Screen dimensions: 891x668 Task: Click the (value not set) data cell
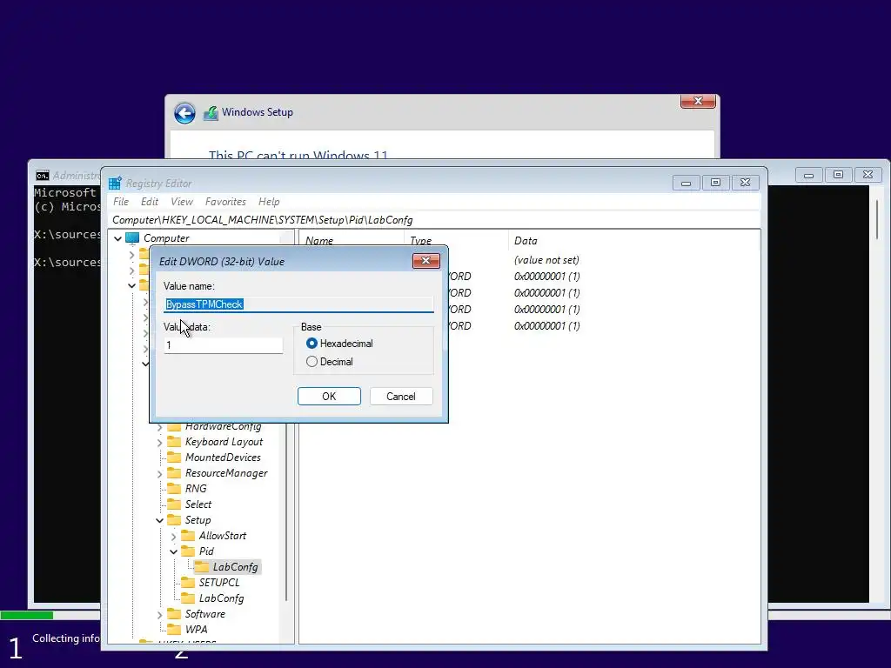tap(546, 260)
